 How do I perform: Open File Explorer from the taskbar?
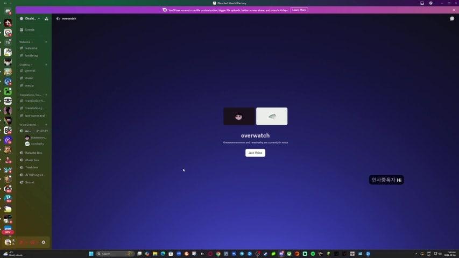155,254
